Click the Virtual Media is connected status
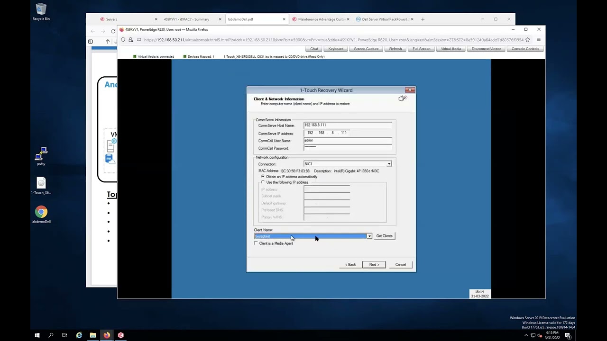Image resolution: width=607 pixels, height=341 pixels. point(154,56)
